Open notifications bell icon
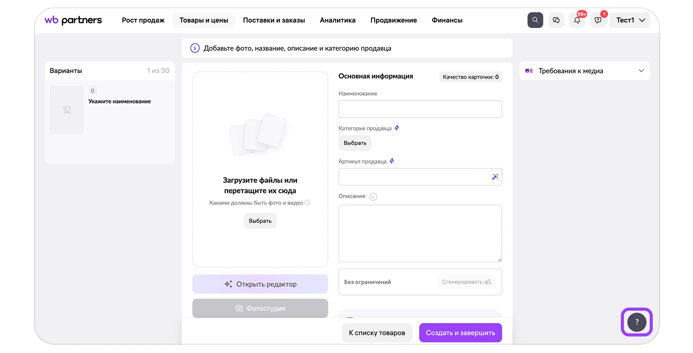Image resolution: width=693 pixels, height=353 pixels. pyautogui.click(x=577, y=20)
